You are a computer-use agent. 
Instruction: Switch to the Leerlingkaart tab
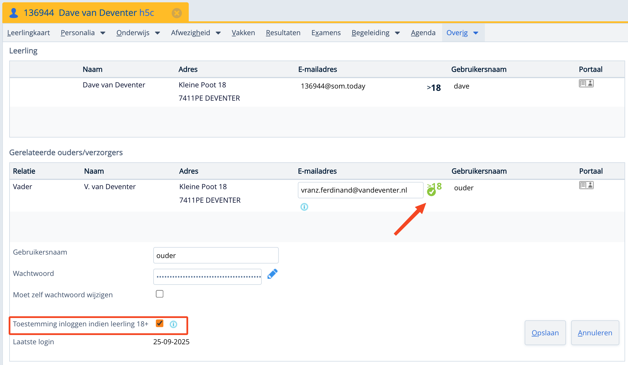pyautogui.click(x=28, y=33)
